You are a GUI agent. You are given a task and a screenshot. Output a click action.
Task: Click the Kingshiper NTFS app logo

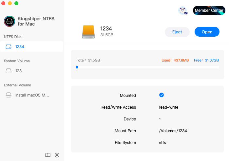coord(10,21)
